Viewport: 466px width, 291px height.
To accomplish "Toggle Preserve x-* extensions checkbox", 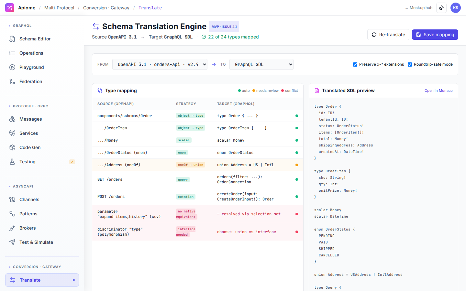I will [x=355, y=64].
